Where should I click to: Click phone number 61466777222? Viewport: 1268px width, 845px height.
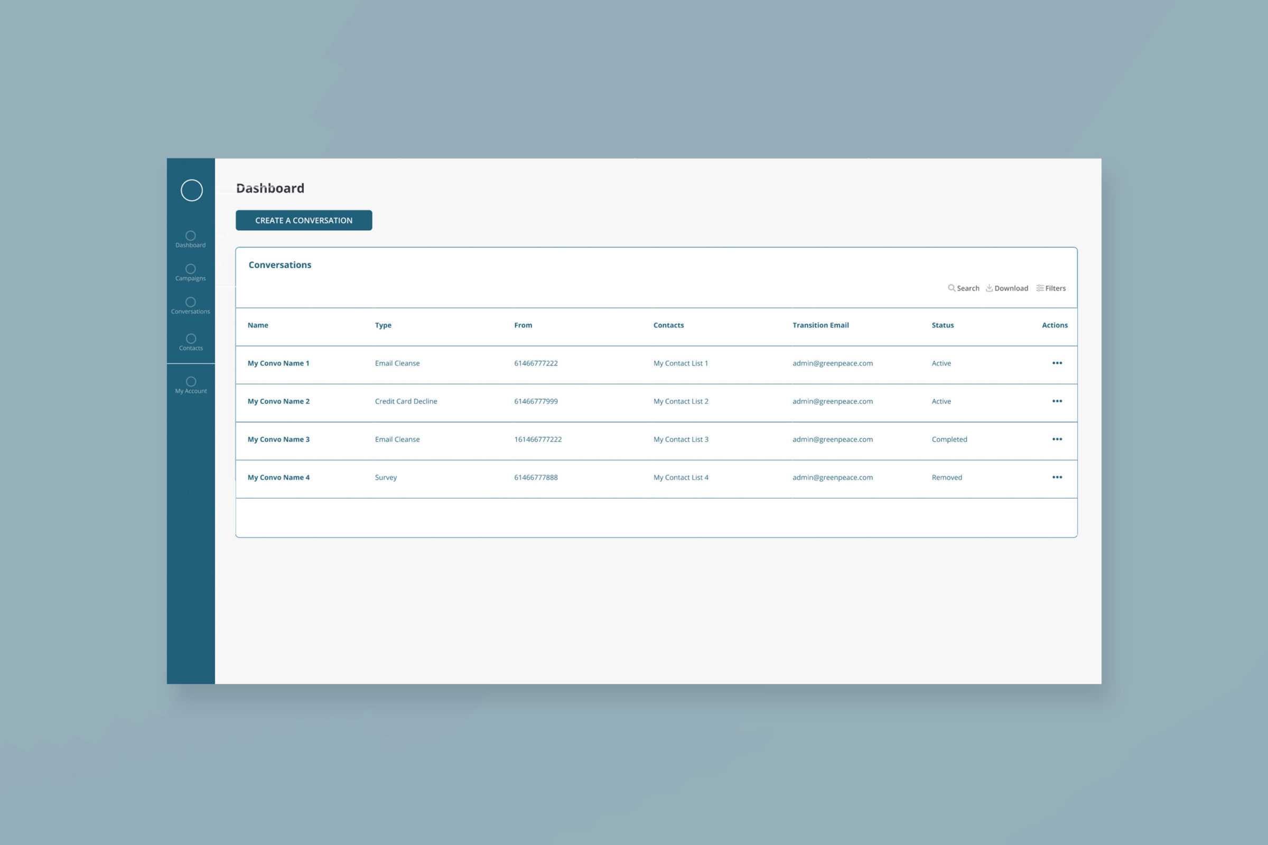tap(536, 363)
